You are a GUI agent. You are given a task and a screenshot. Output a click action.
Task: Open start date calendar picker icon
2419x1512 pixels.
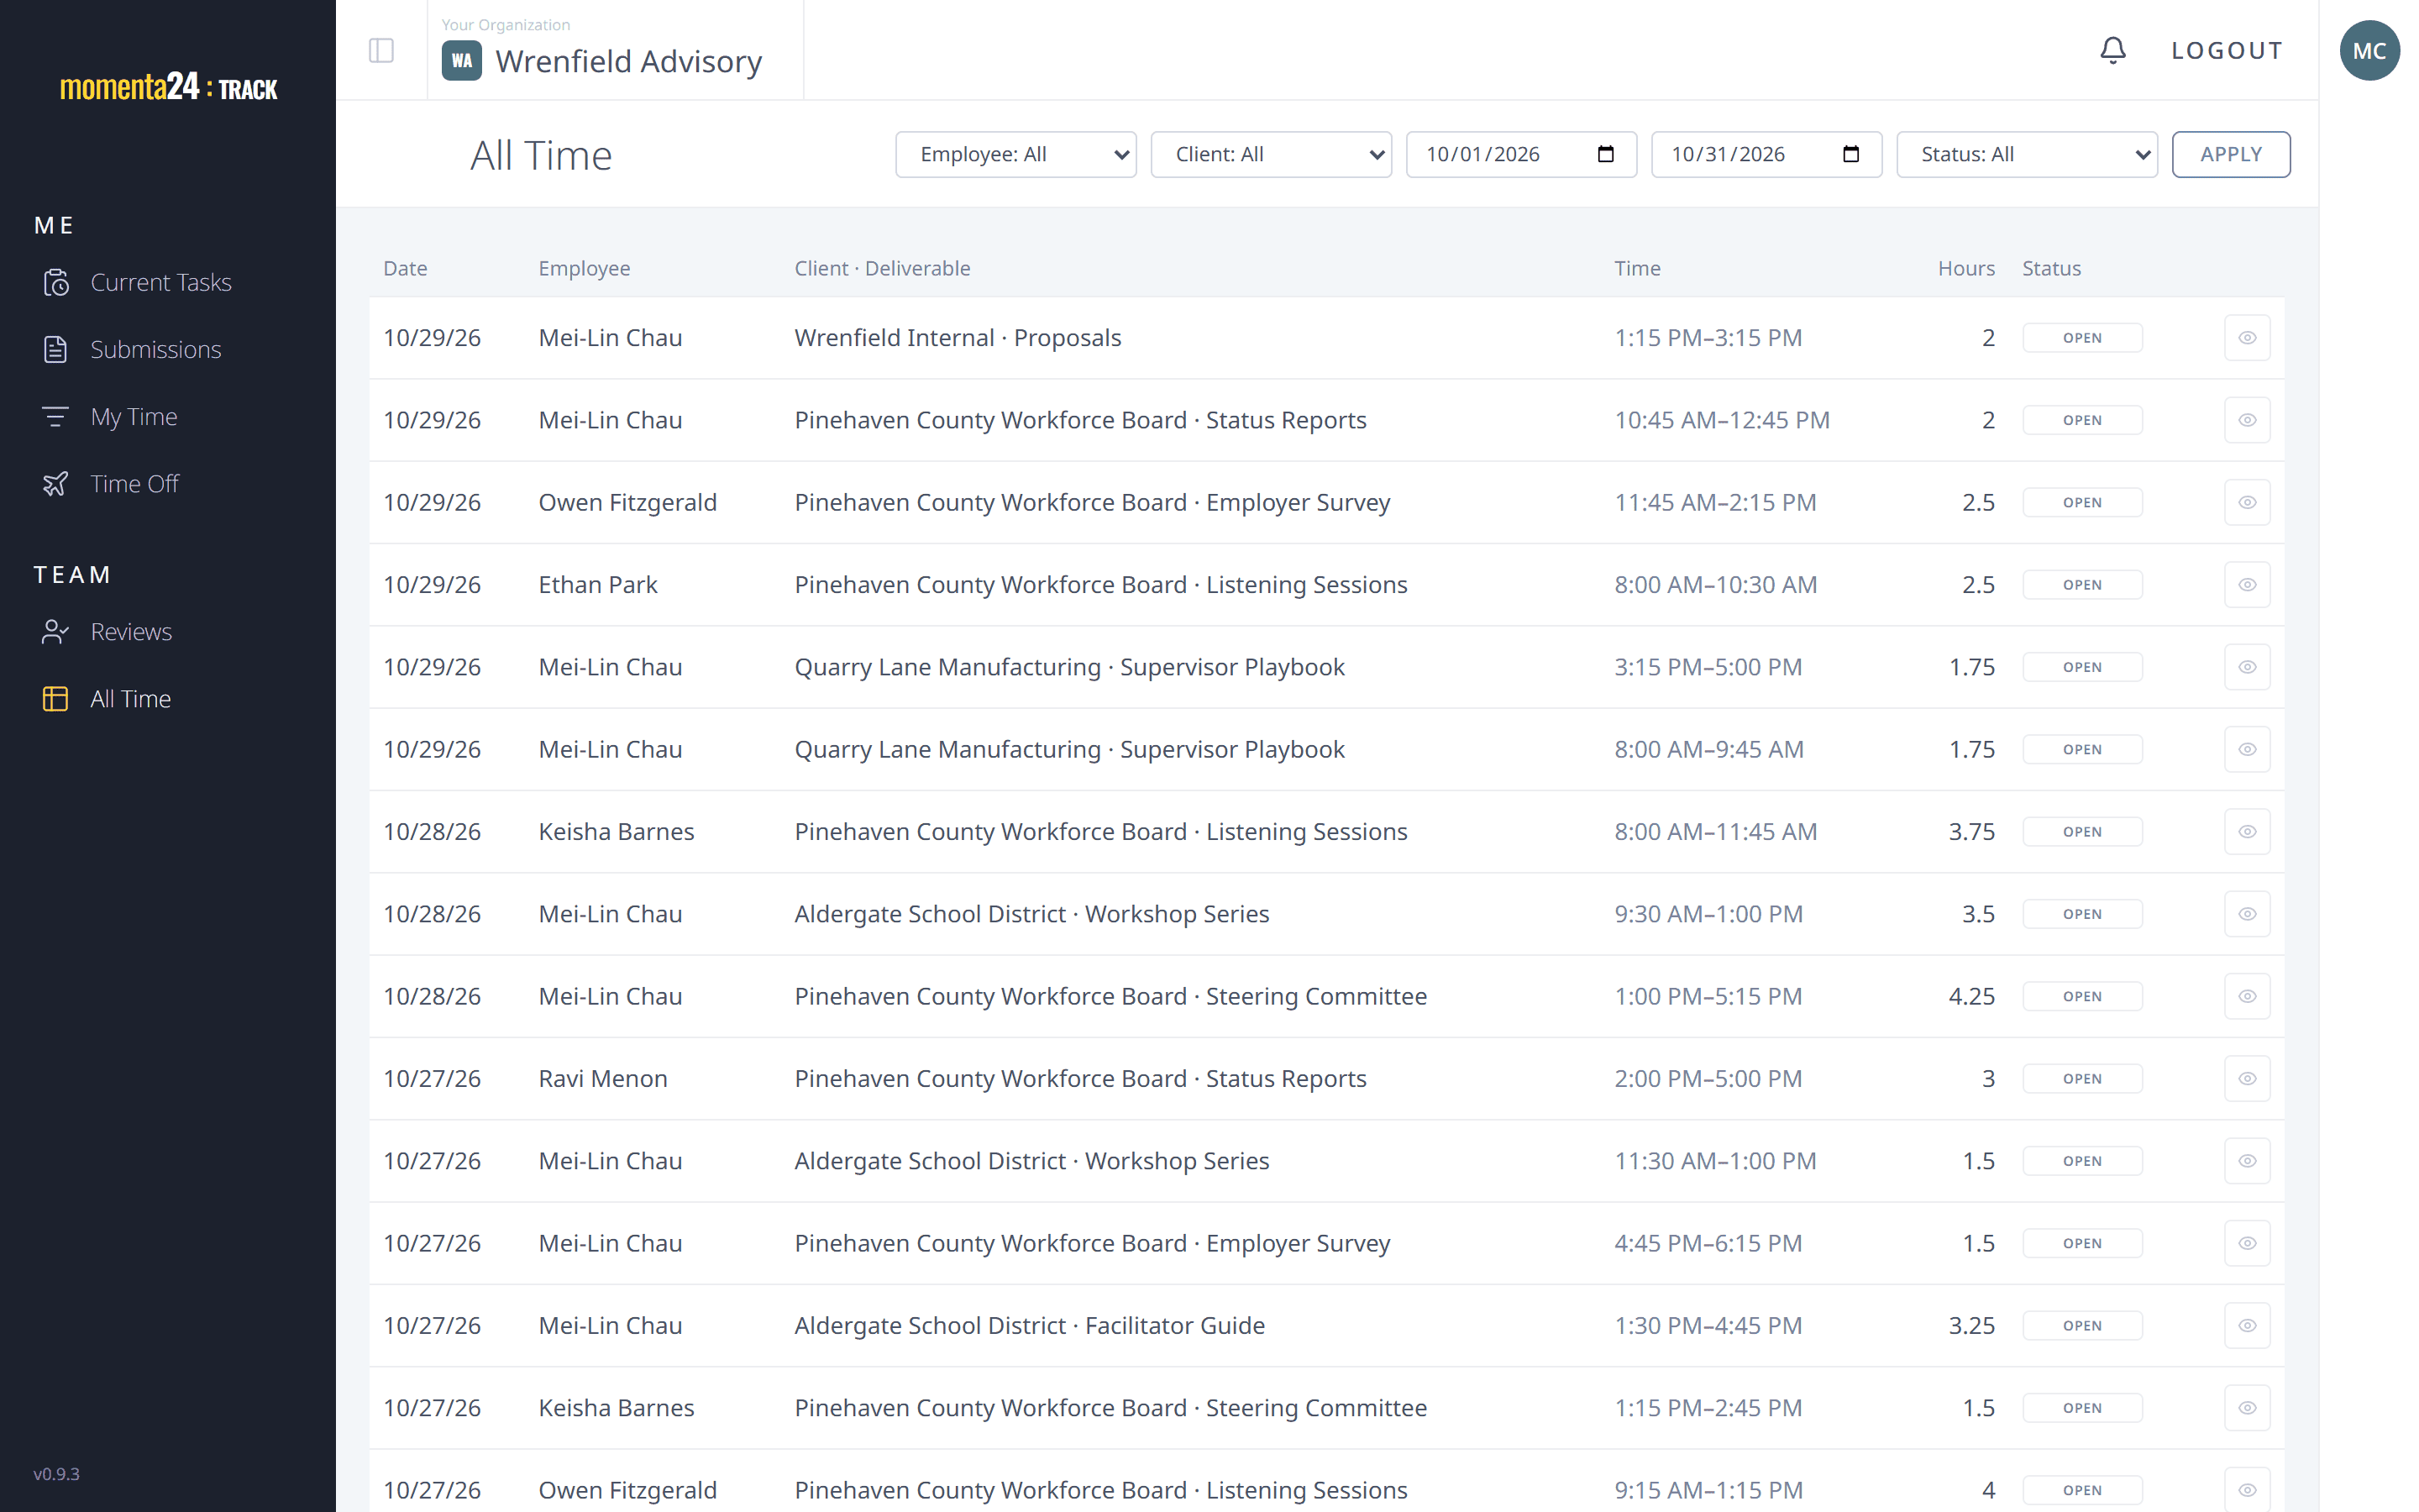[x=1605, y=154]
